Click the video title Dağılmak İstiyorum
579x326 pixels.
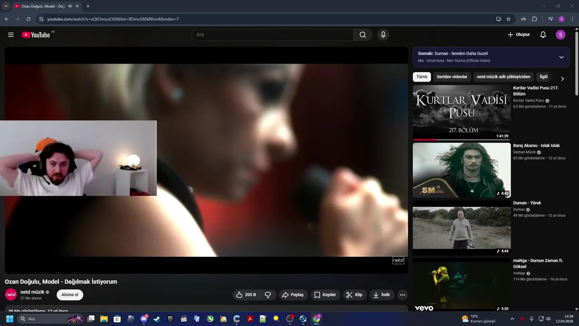pyautogui.click(x=61, y=282)
